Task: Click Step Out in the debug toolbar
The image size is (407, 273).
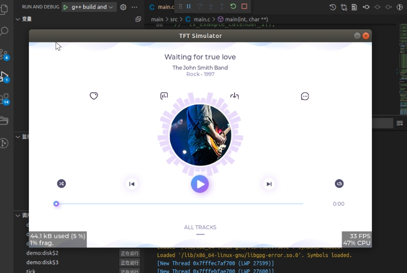Action: point(222,7)
